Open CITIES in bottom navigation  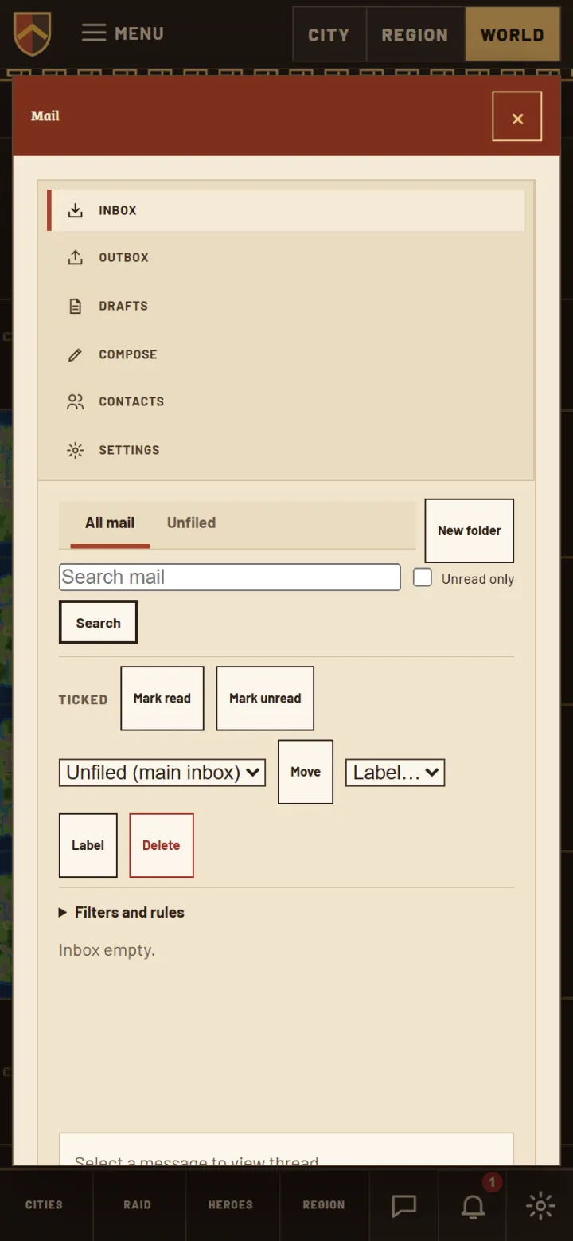pyautogui.click(x=44, y=1205)
